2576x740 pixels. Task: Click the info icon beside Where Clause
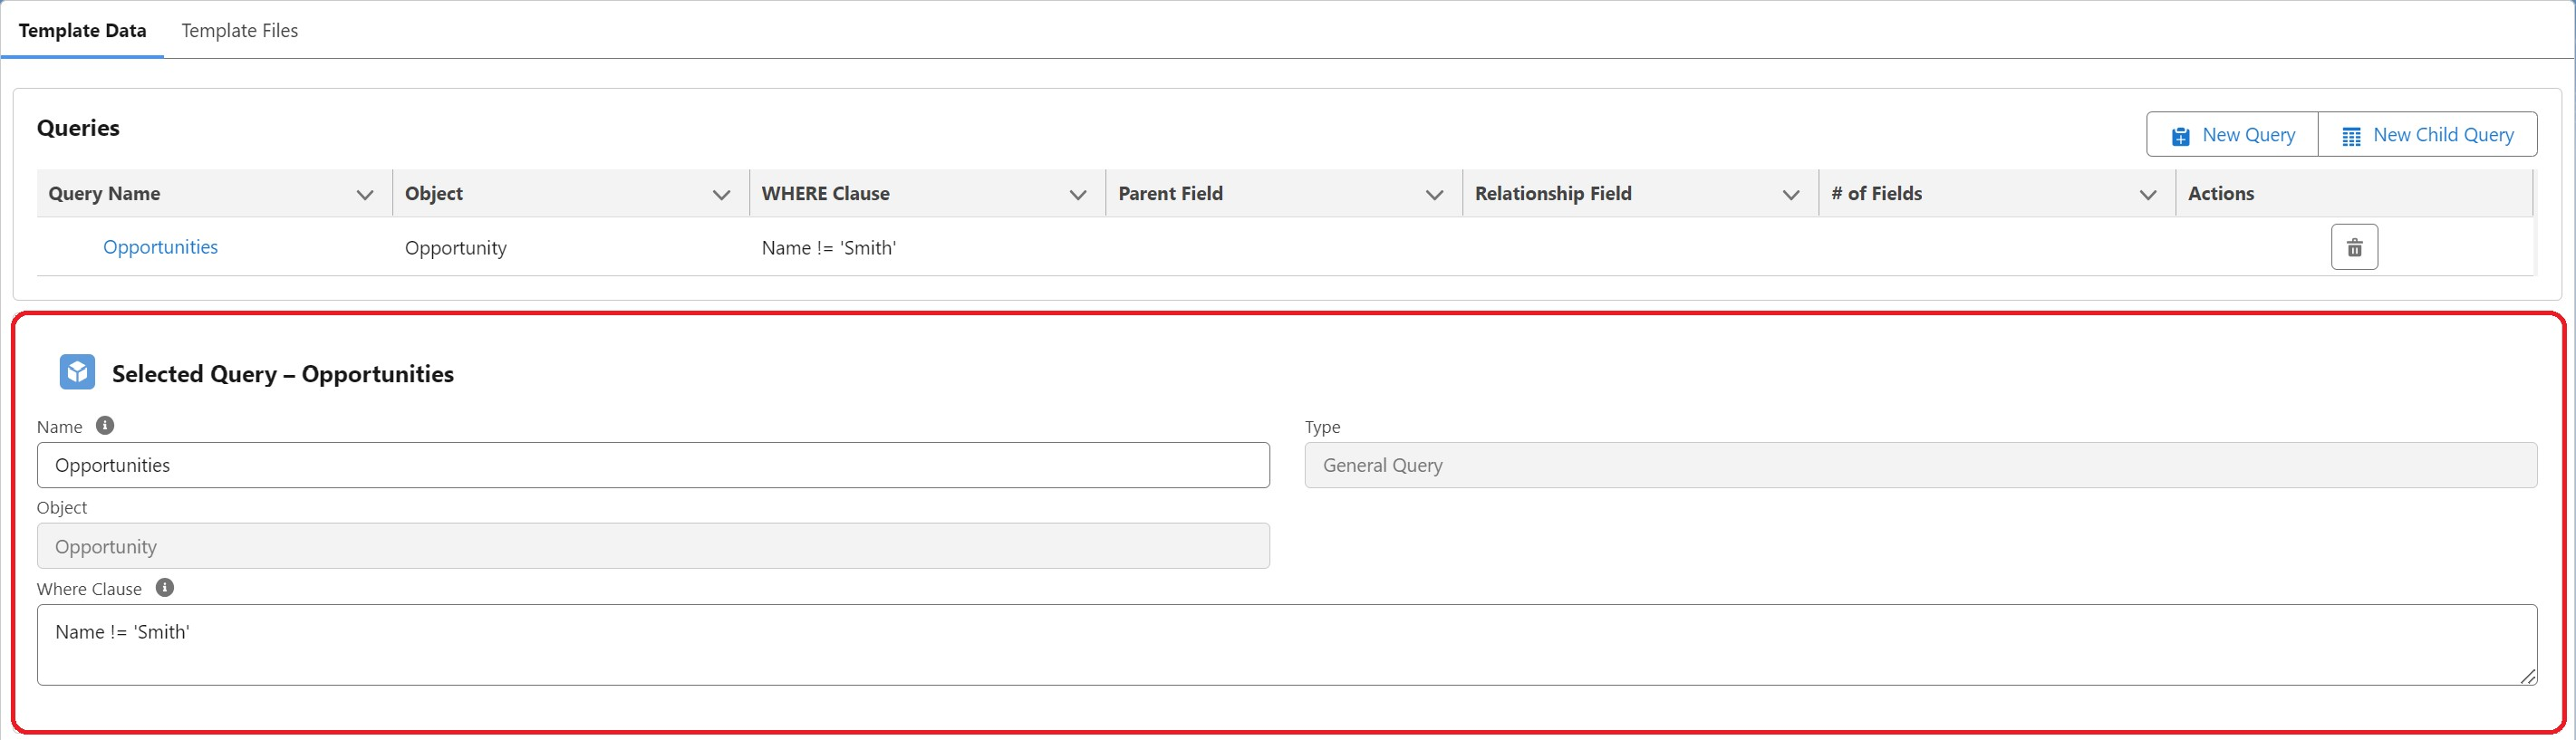click(x=165, y=588)
